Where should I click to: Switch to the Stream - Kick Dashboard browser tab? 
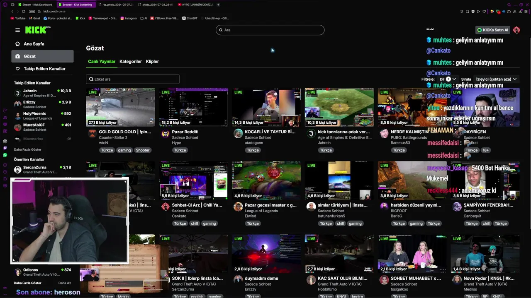(35, 5)
